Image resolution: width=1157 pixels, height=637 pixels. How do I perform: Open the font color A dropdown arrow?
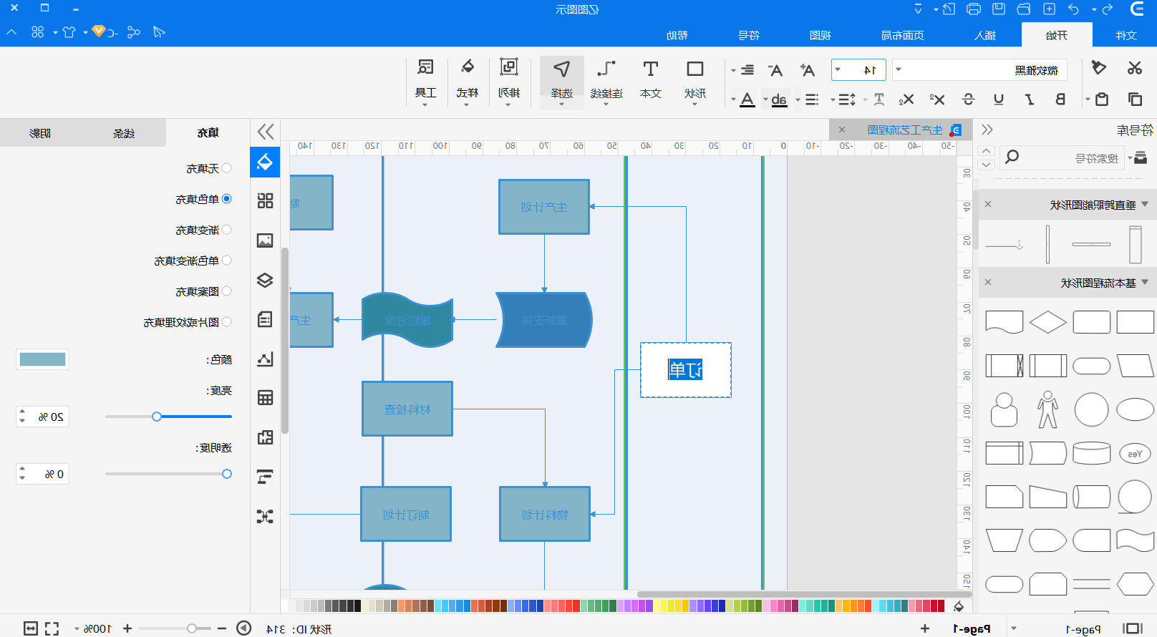(733, 99)
